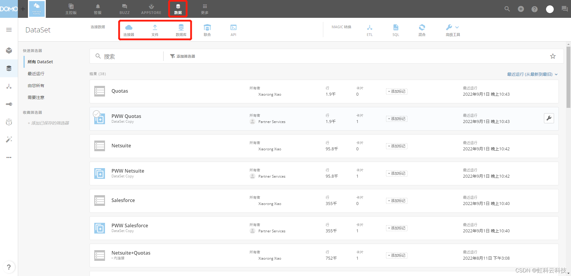Open the robot icon in the left sidebar
Screen dimensions: 571x276
point(9,122)
